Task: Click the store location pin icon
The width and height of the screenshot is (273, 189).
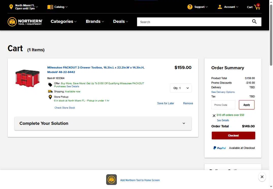Action: click(x=11, y=7)
